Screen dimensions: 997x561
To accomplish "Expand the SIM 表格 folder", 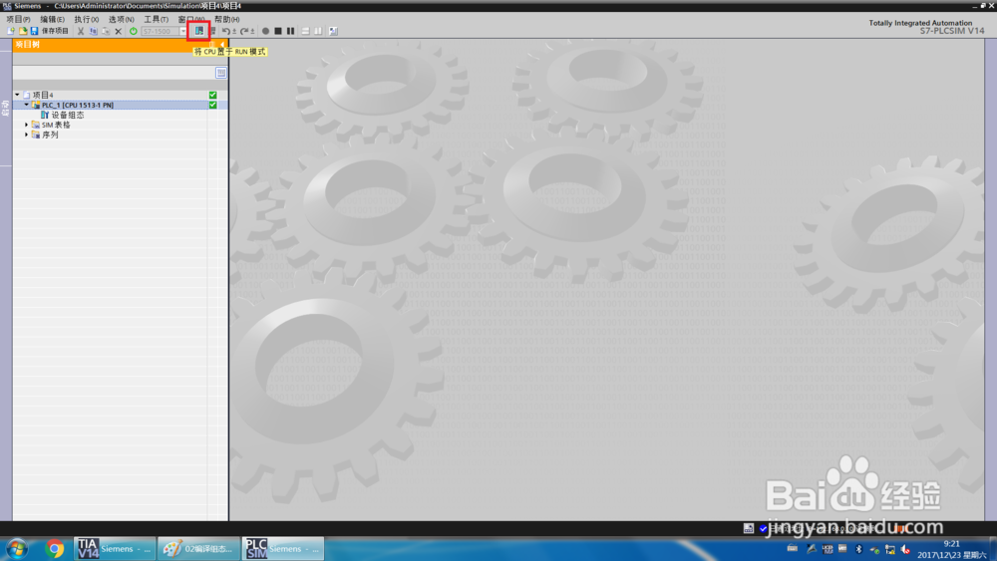I will [x=26, y=126].
